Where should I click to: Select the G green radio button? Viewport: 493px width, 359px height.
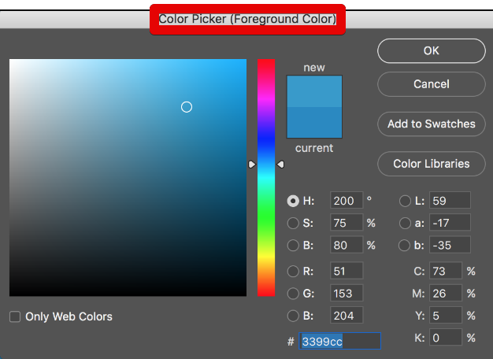click(x=293, y=294)
